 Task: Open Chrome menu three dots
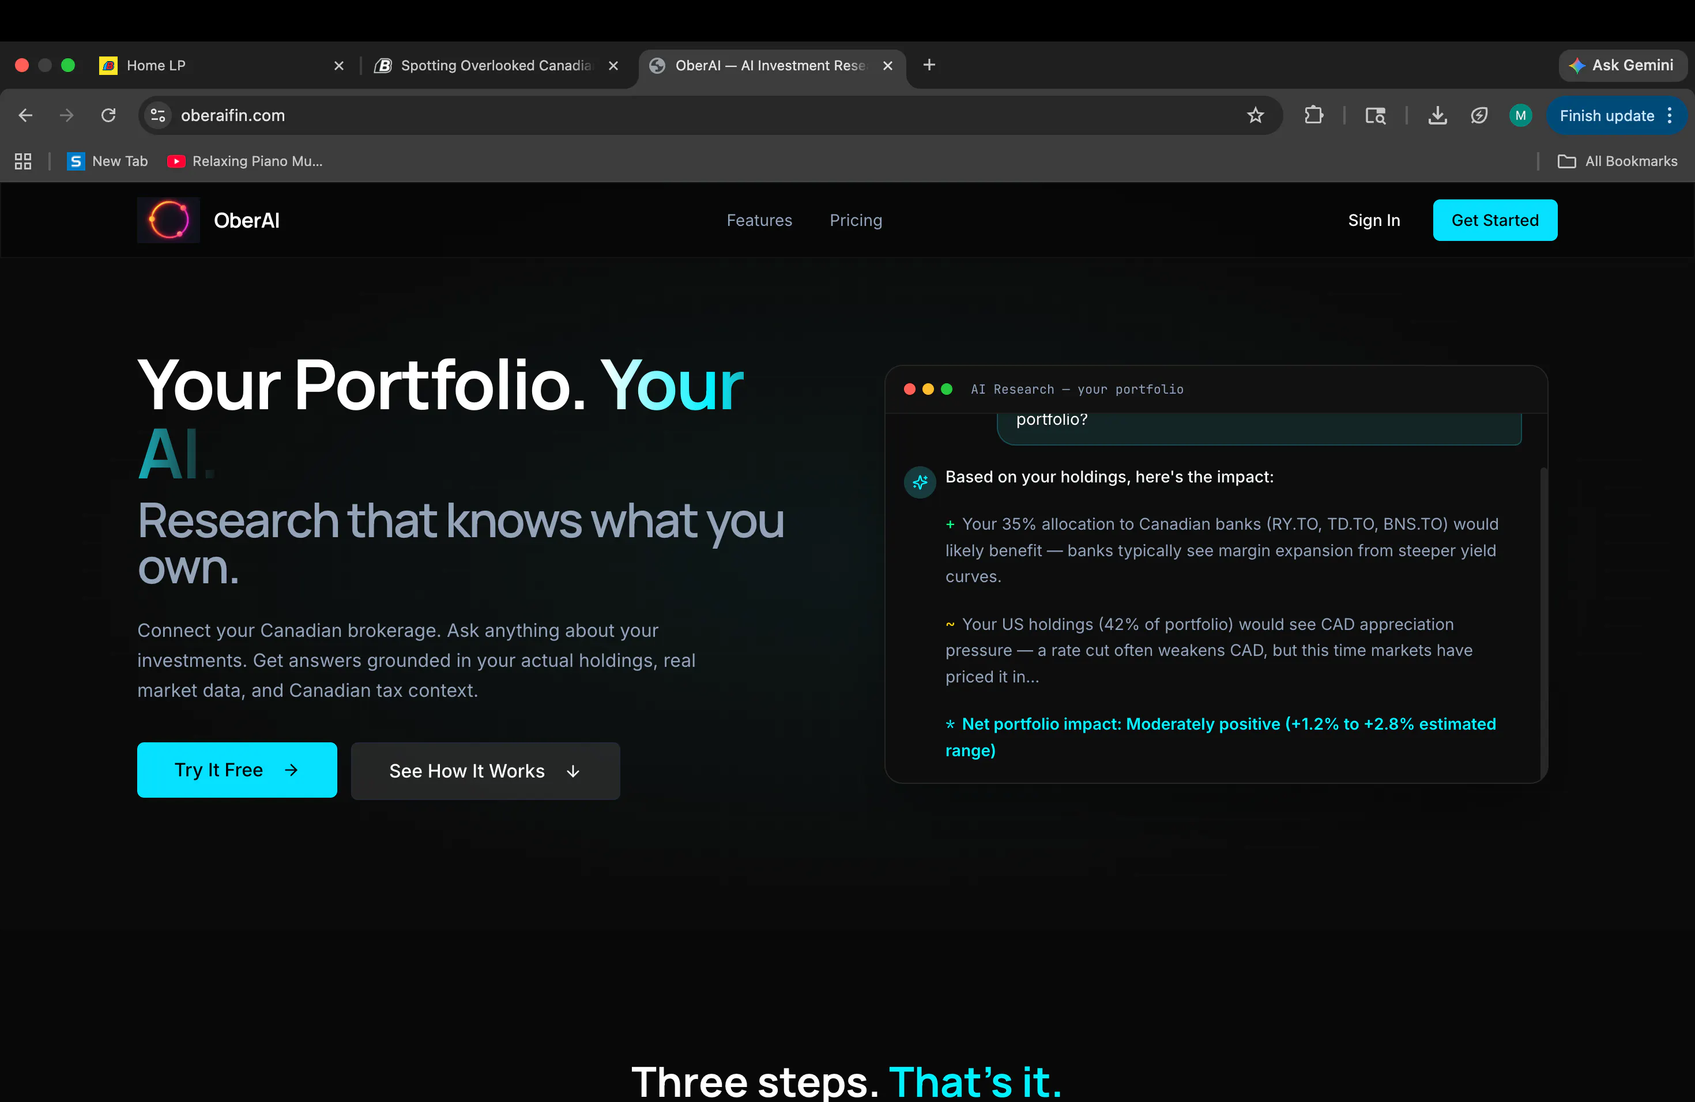pos(1670,115)
